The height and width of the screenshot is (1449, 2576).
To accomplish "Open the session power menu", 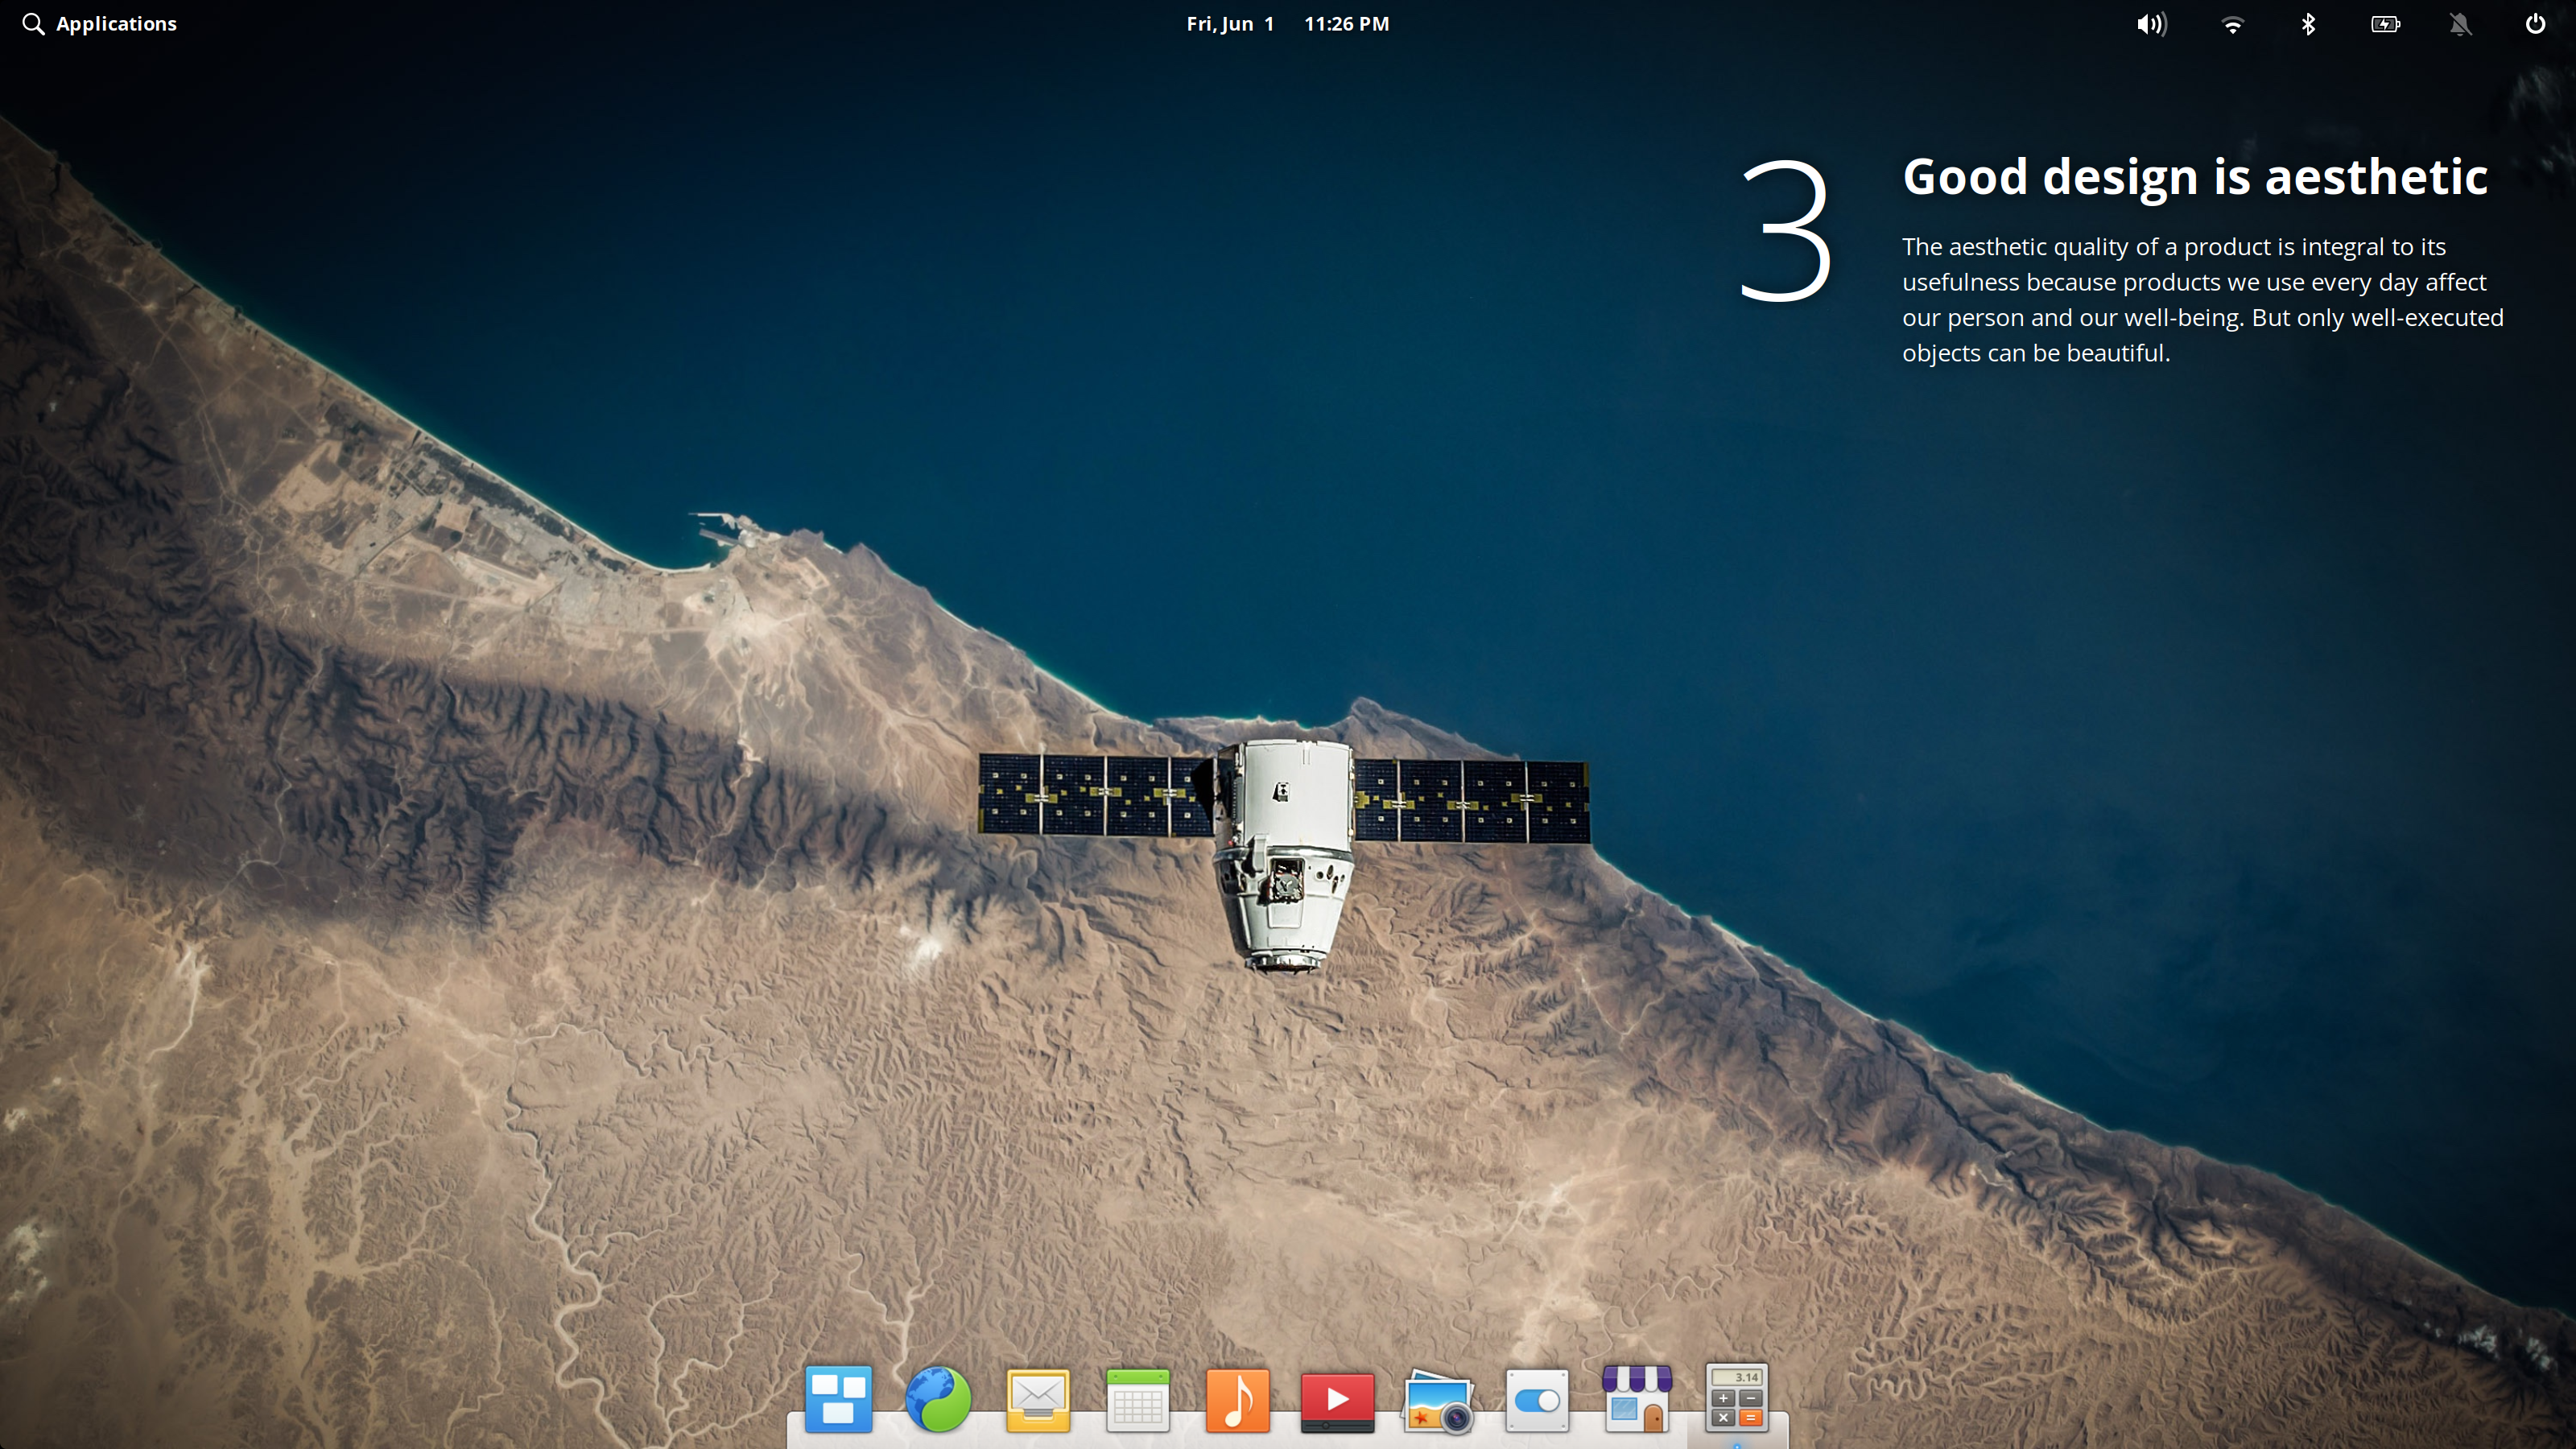I will pyautogui.click(x=2535, y=24).
